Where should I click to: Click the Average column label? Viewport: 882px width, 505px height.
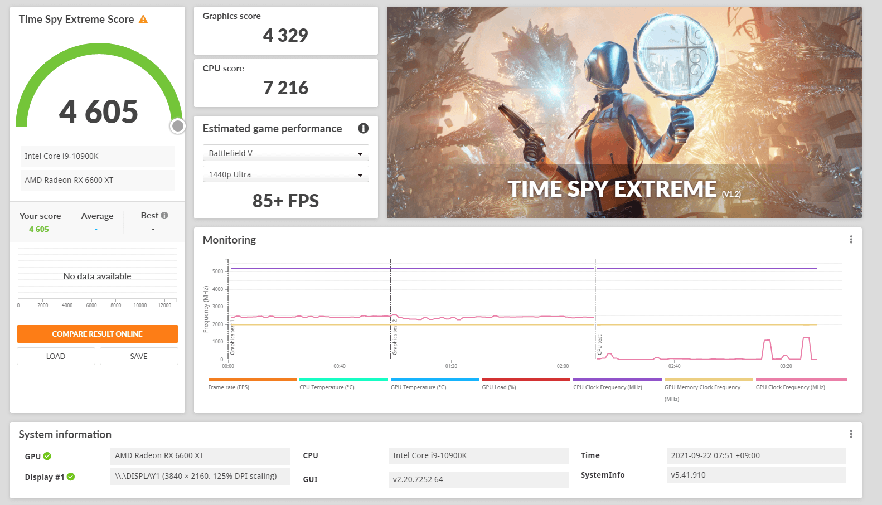[97, 216]
